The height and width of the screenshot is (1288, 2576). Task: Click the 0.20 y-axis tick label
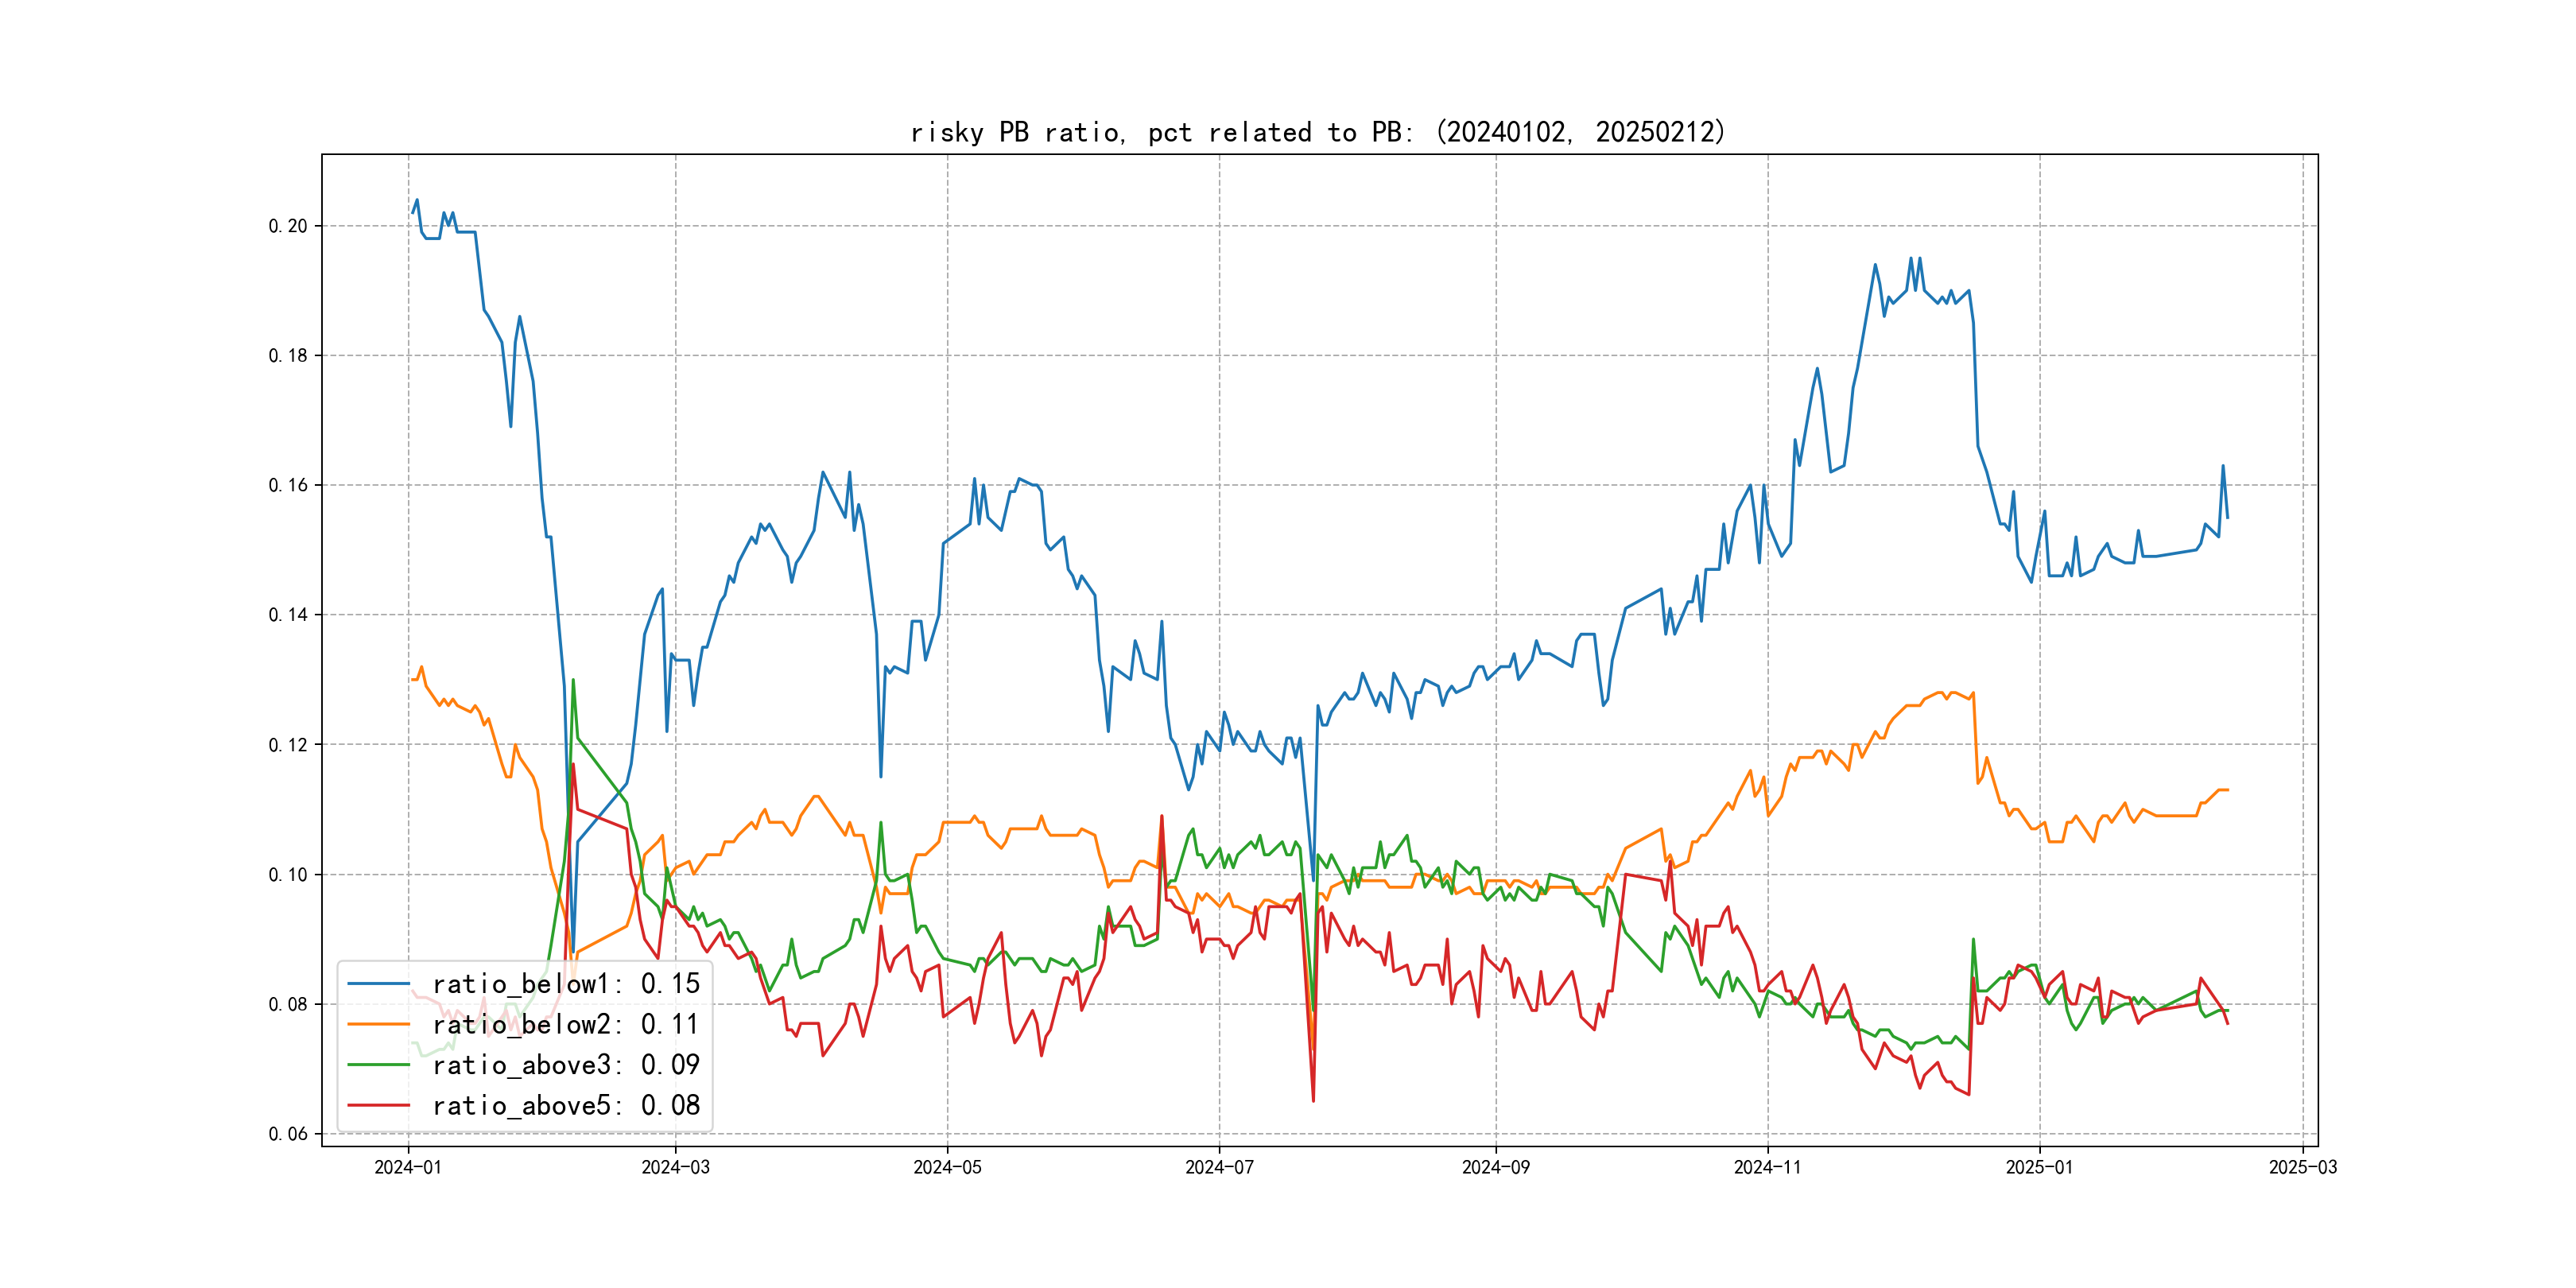coord(288,226)
